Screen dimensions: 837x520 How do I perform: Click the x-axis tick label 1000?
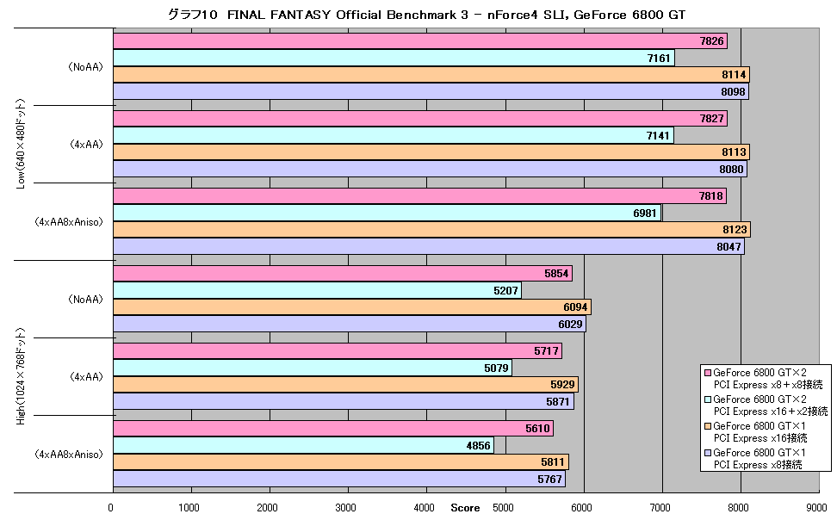[189, 508]
